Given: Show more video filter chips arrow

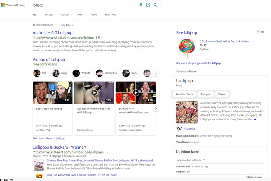Looking at the screenshot, I should (156, 73).
